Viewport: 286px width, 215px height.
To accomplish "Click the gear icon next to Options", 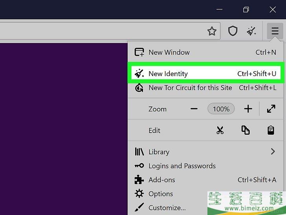I will 139,193.
